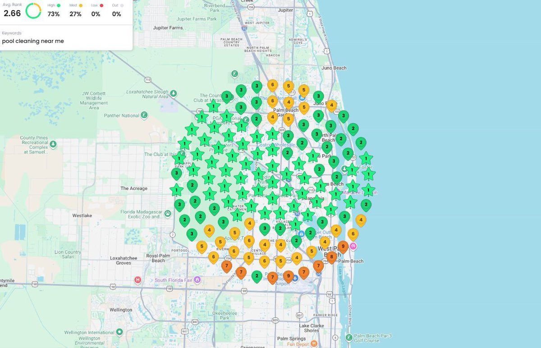Click The Acreage map label

pos(134,188)
